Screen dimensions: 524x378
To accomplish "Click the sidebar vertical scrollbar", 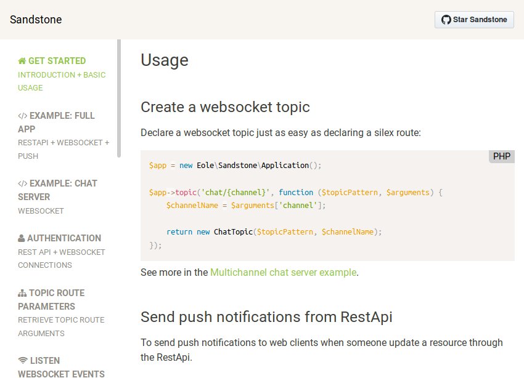I will (119, 99).
